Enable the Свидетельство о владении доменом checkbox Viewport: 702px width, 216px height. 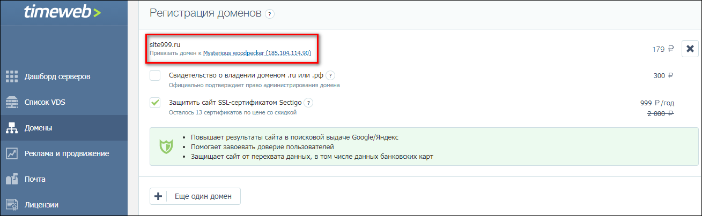[155, 75]
